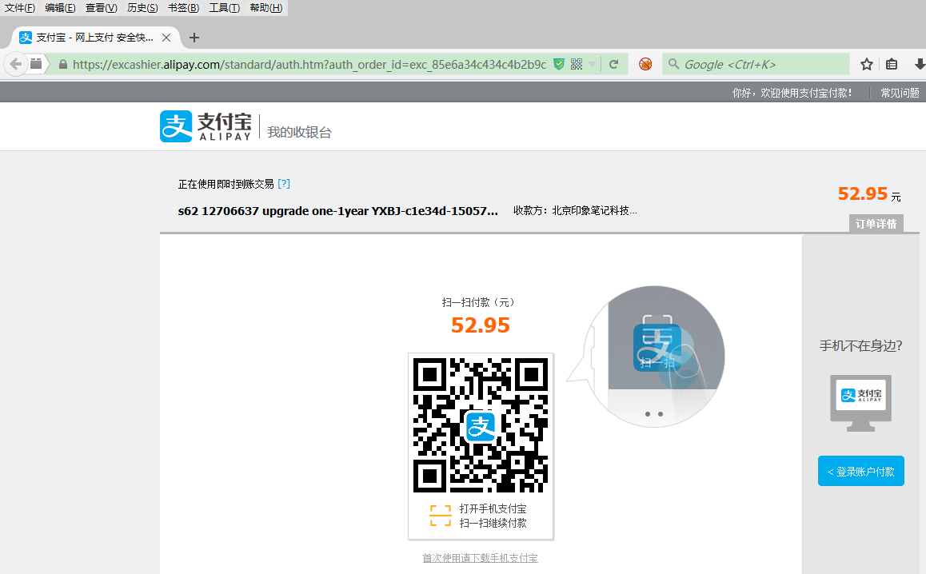This screenshot has height=574, width=926.
Task: Reload the page with the refresh icon
Action: click(x=613, y=65)
